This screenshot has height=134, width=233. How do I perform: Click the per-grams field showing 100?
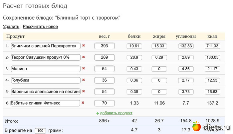(x=40, y=131)
